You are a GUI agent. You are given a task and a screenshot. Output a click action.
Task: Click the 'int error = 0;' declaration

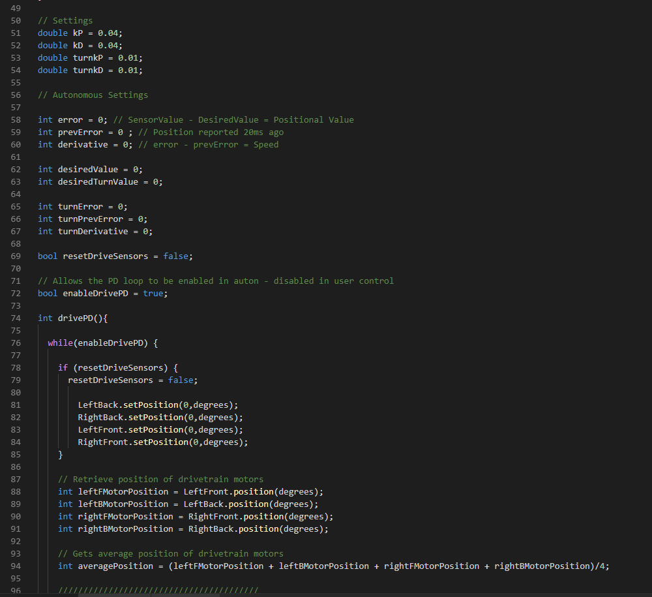click(x=72, y=120)
